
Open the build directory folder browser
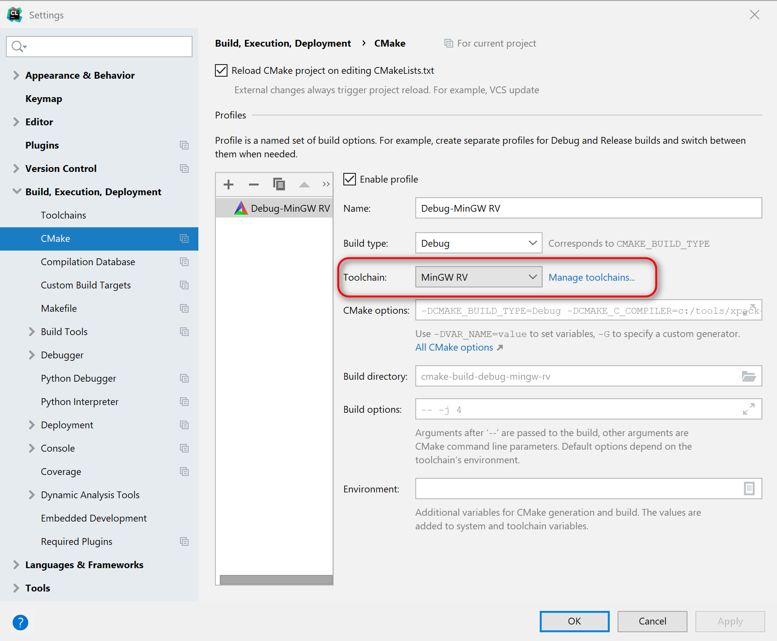point(749,376)
